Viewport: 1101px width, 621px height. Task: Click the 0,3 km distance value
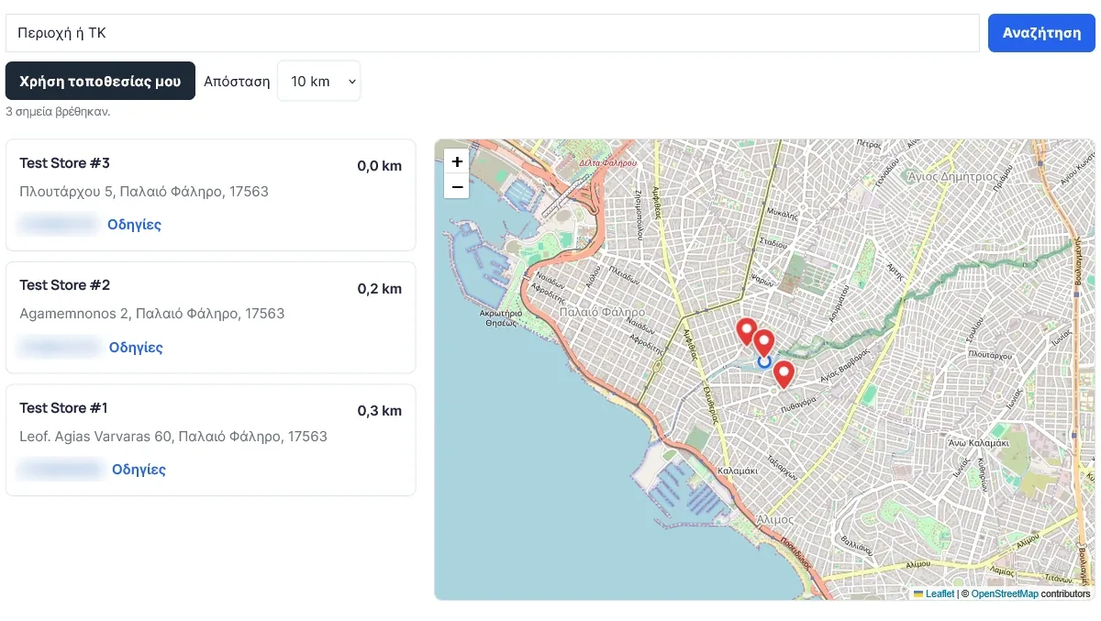380,410
